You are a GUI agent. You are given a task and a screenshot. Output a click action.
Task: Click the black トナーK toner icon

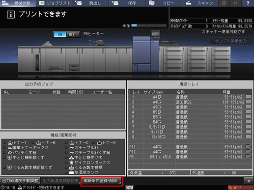click(x=99, y=143)
